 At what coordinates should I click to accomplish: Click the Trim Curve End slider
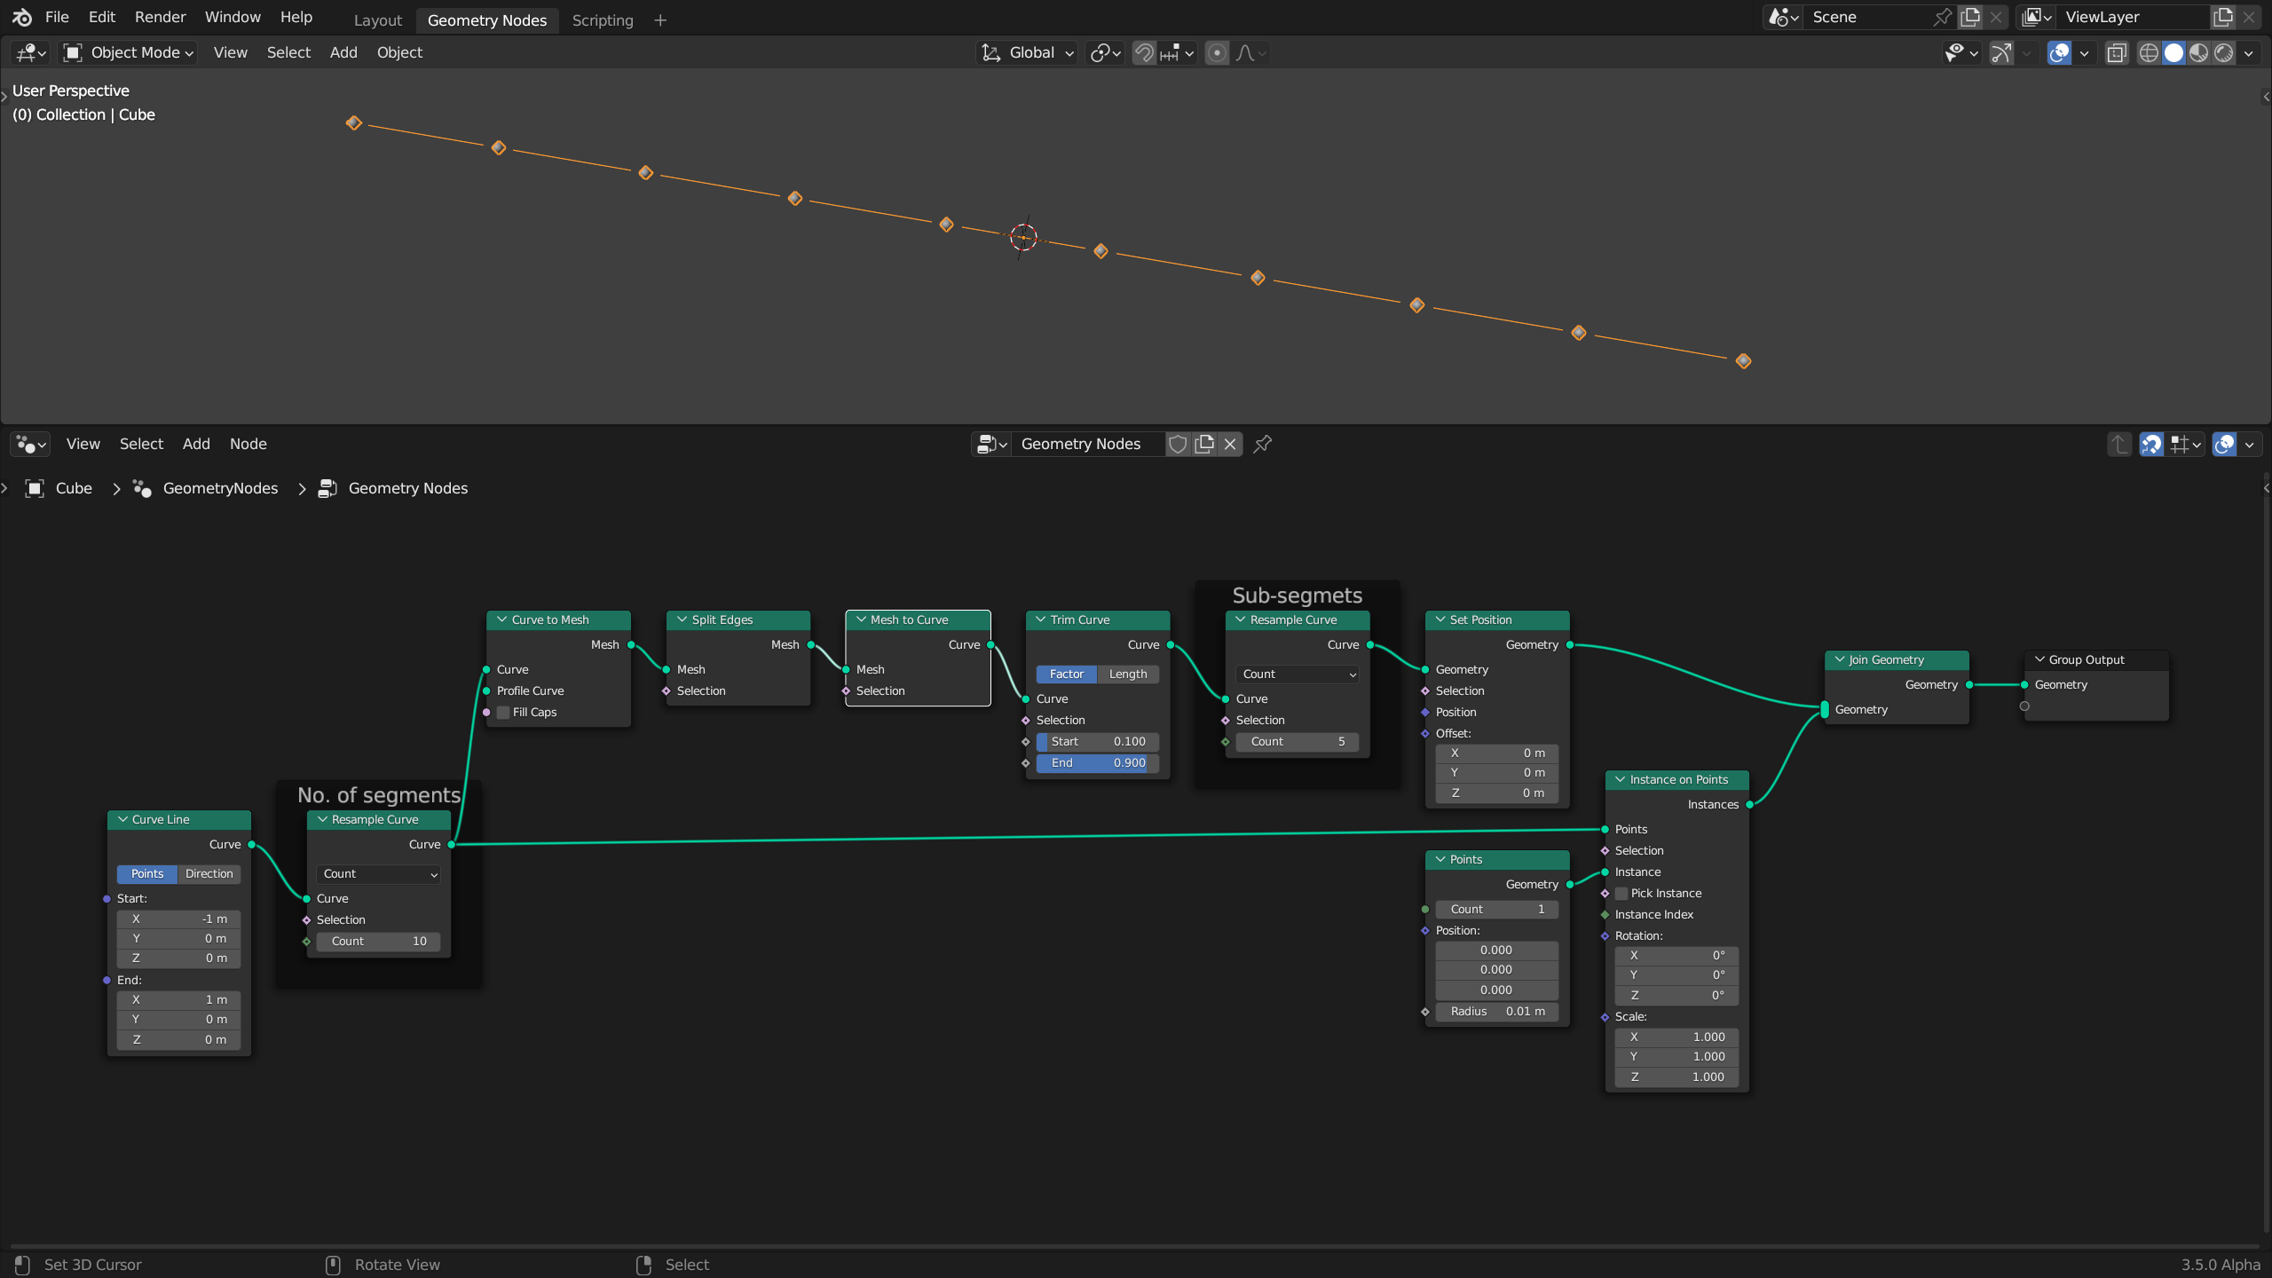pos(1098,762)
